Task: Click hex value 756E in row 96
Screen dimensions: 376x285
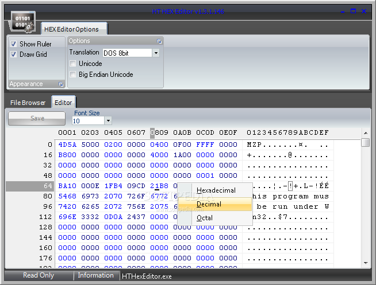Action: point(136,206)
